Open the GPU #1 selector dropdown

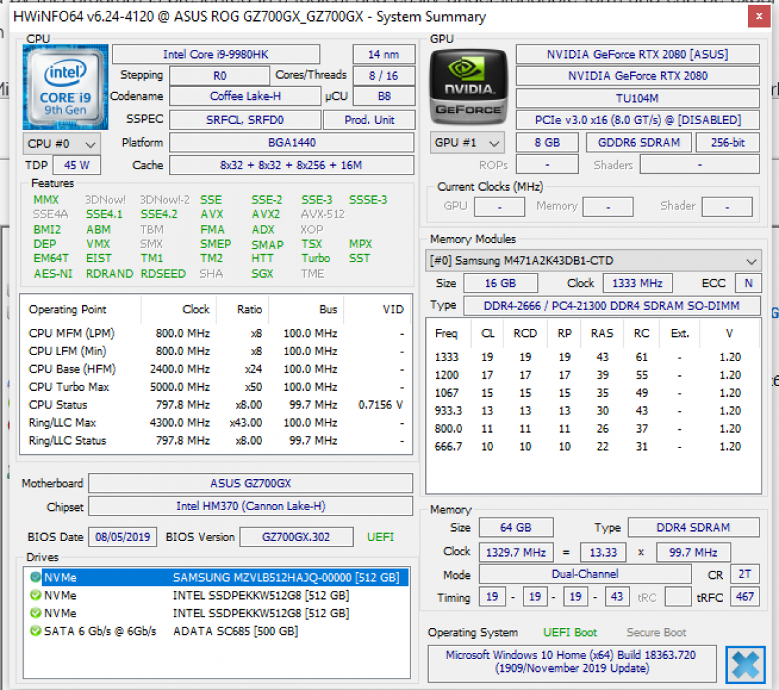pos(467,143)
